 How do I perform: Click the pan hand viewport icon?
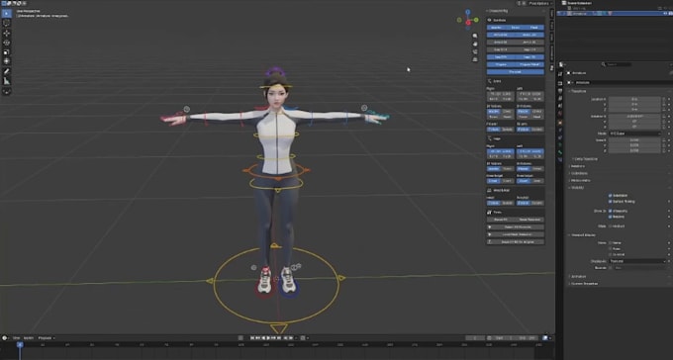pos(475,44)
